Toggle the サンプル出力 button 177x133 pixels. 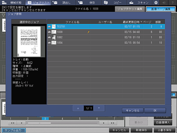pyautogui.click(x=14, y=130)
